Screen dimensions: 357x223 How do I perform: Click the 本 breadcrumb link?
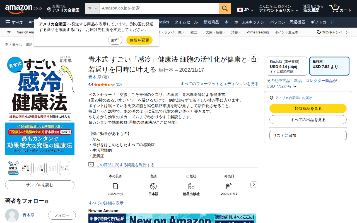(x=7, y=44)
